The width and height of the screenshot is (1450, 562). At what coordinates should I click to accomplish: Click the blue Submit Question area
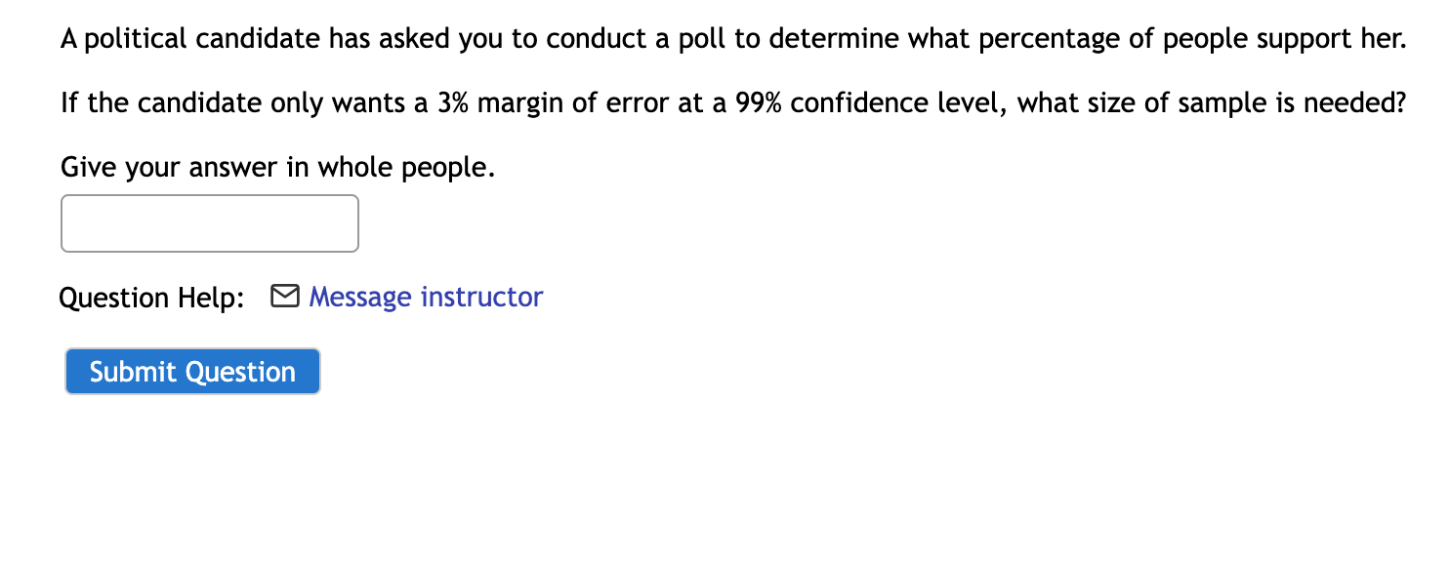191,371
